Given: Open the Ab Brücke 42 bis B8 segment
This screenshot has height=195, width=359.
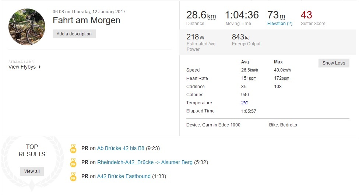Looking at the screenshot, I should pyautogui.click(x=121, y=149).
